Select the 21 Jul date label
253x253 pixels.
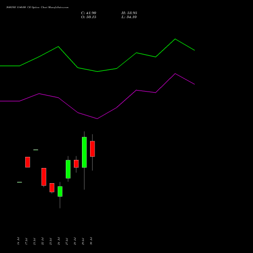point(34,241)
